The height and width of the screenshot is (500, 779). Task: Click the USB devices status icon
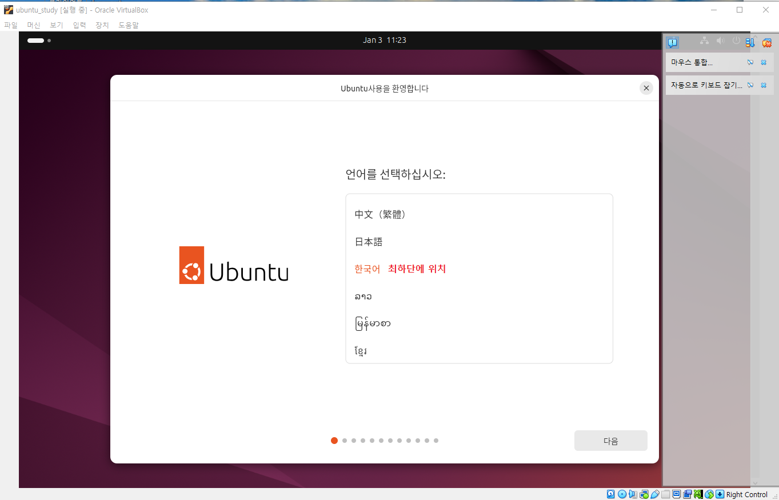tap(655, 494)
